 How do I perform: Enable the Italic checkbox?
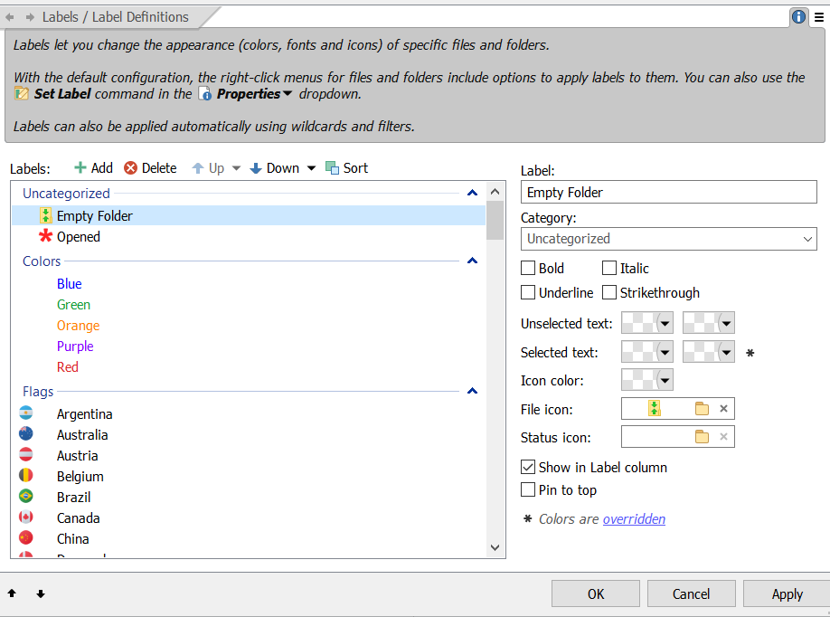(609, 268)
